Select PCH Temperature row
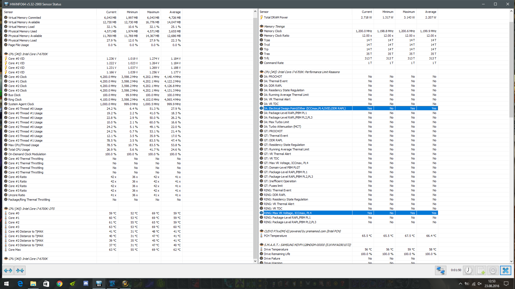 (349, 236)
